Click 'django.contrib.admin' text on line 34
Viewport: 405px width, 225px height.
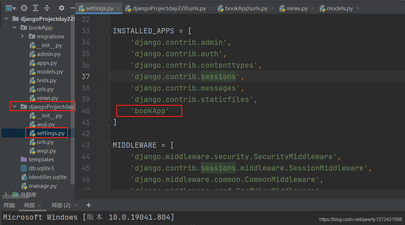(x=179, y=42)
